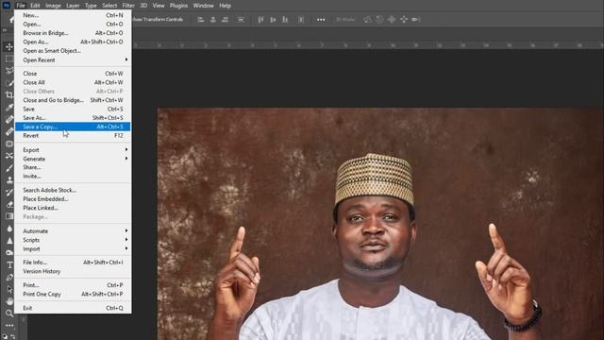Click the align vertical centers icon
The width and height of the screenshot is (604, 340).
[273, 19]
